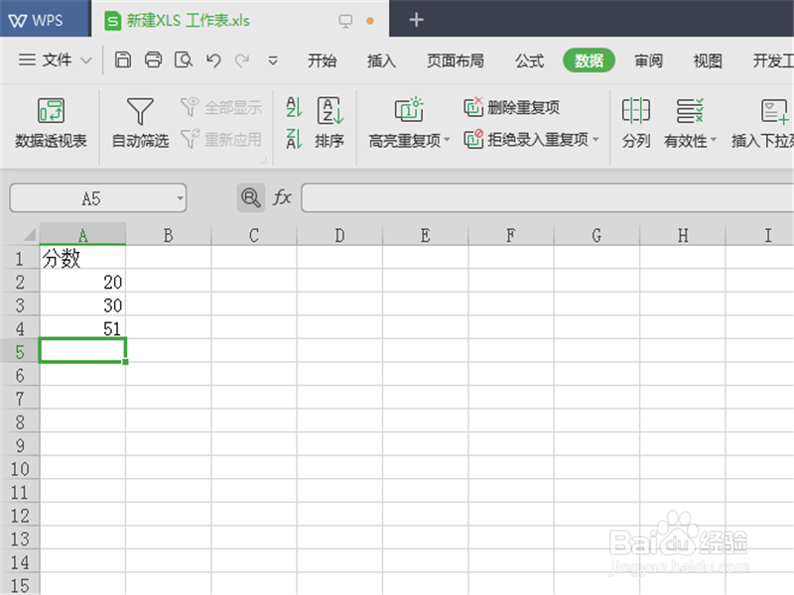Click 删除重复项 remove duplicates
This screenshot has height=595, width=794.
coord(511,107)
